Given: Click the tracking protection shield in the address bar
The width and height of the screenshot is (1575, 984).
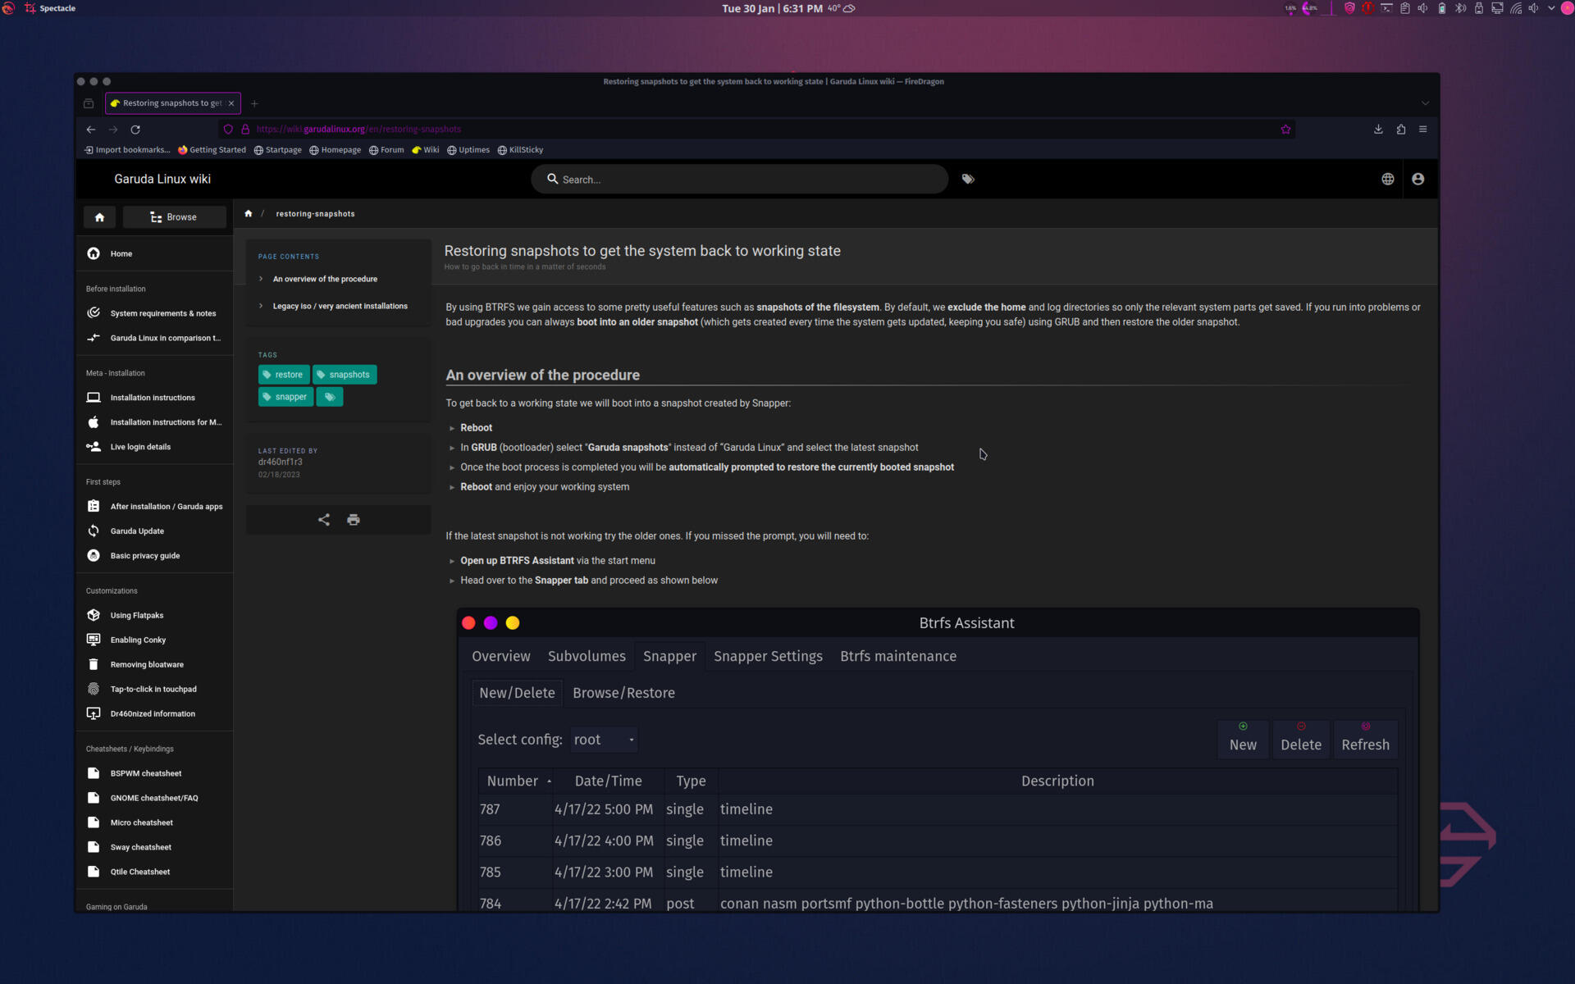Looking at the screenshot, I should click(x=228, y=130).
